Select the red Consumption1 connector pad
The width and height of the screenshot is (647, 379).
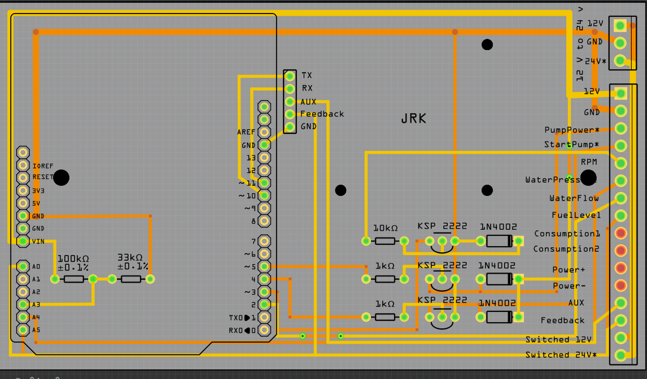(x=621, y=233)
